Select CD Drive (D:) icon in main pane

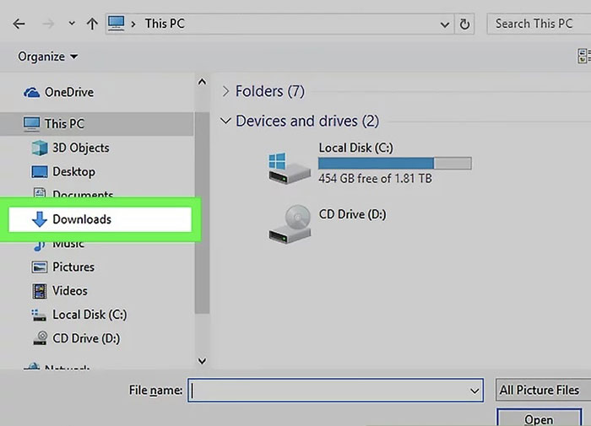[290, 224]
